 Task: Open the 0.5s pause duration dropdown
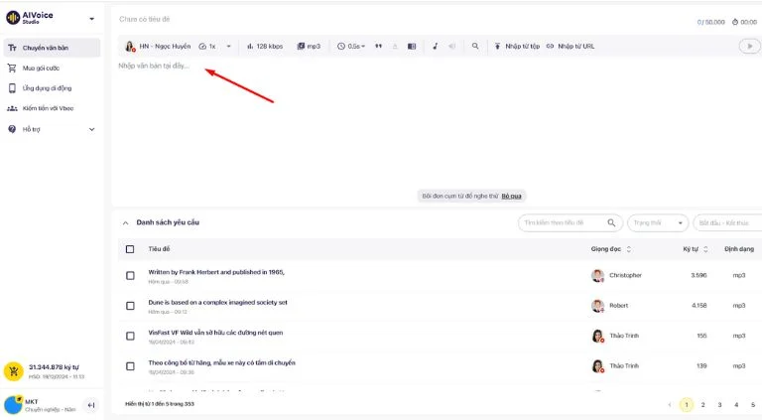coord(351,47)
